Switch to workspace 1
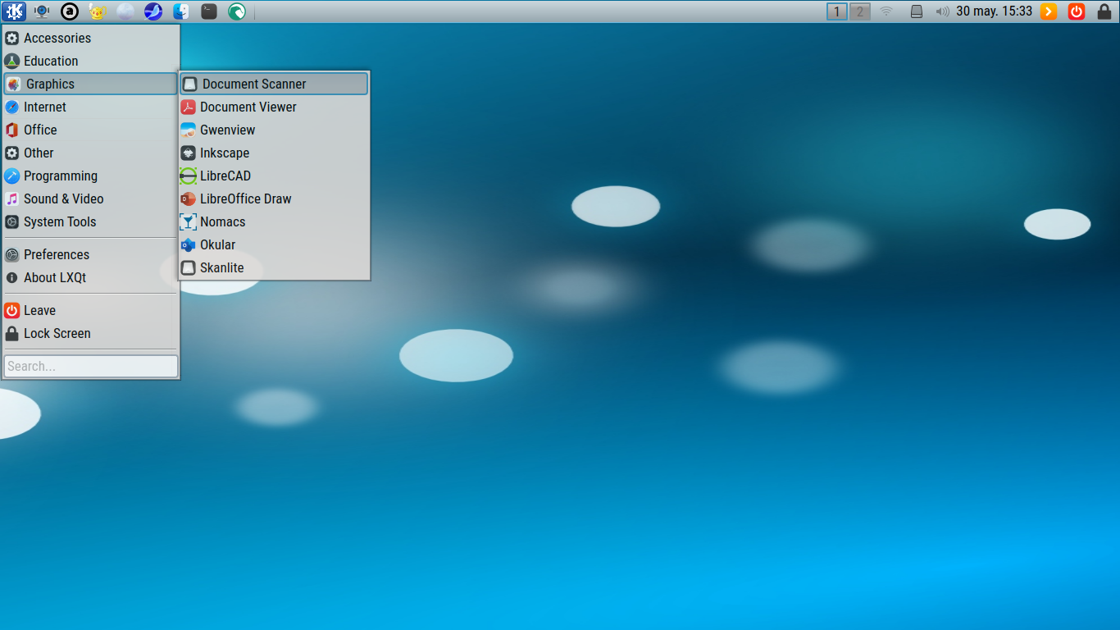 (837, 11)
